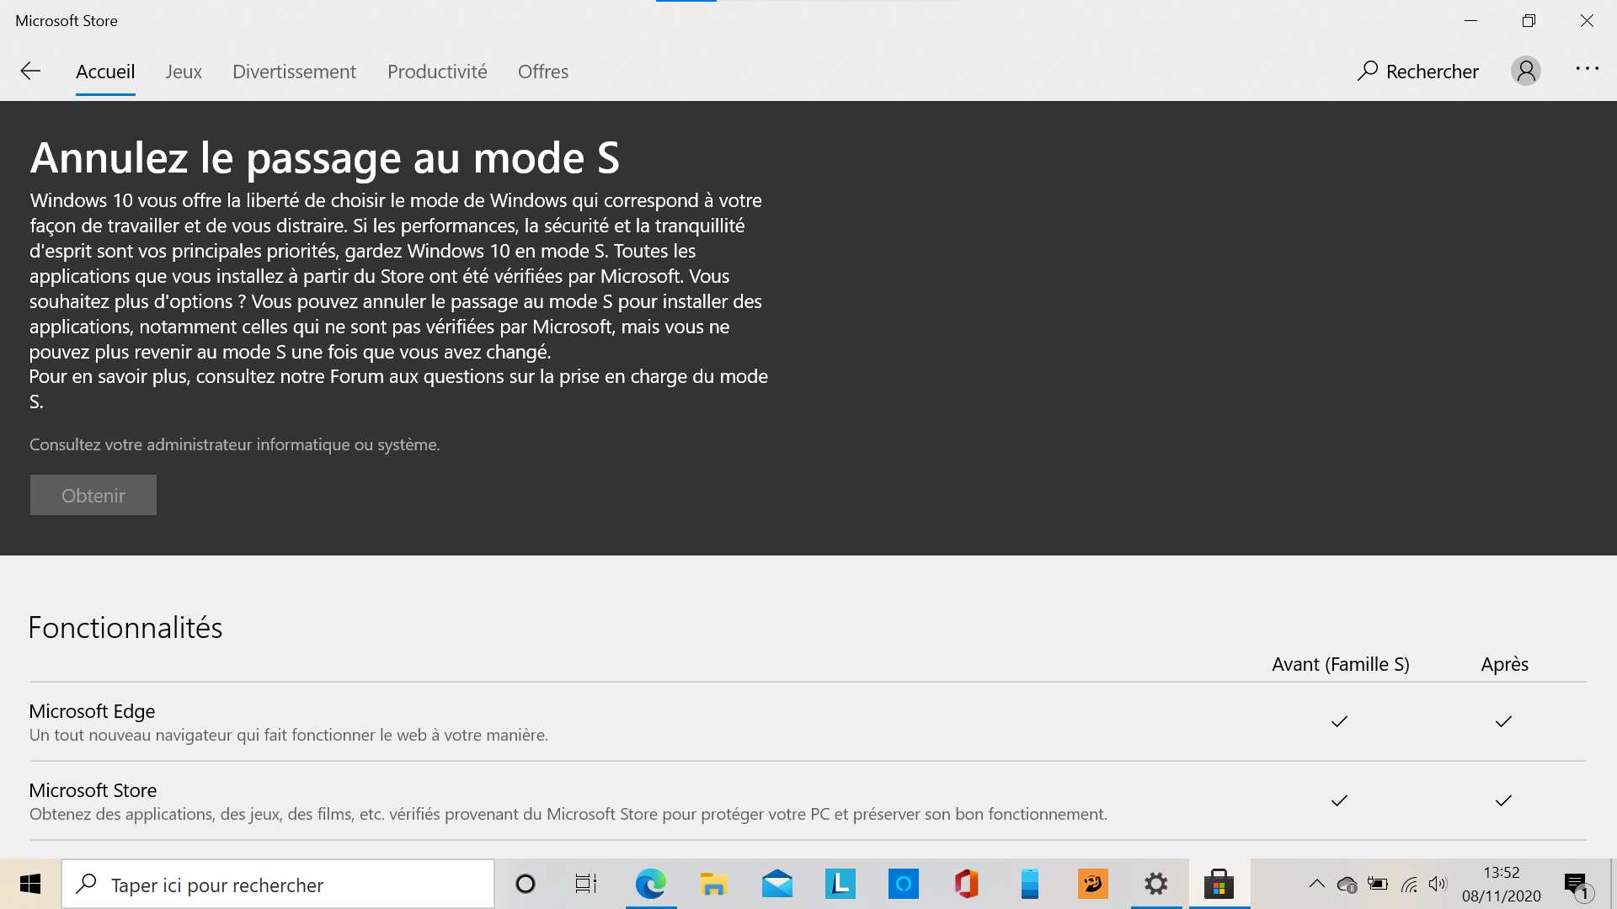
Task: Open Settings gear on the taskbar
Action: click(x=1155, y=884)
